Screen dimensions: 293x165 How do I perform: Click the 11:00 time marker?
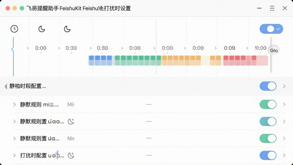click(260, 48)
